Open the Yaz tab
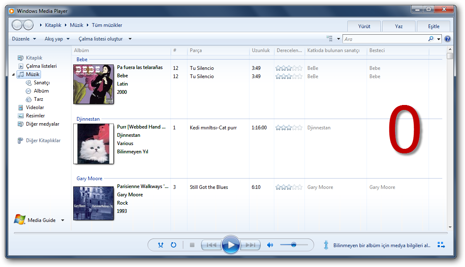Image resolution: width=465 pixels, height=267 pixels. 398,26
